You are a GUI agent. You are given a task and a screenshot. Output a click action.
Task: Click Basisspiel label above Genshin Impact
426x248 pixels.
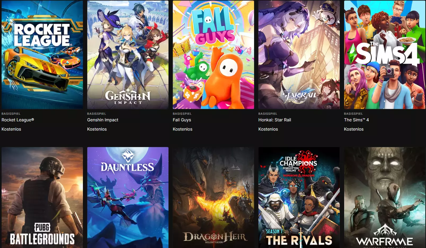(x=96, y=114)
